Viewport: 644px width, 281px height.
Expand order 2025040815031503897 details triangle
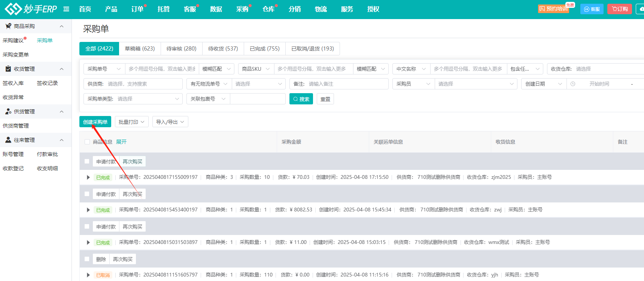click(x=88, y=242)
